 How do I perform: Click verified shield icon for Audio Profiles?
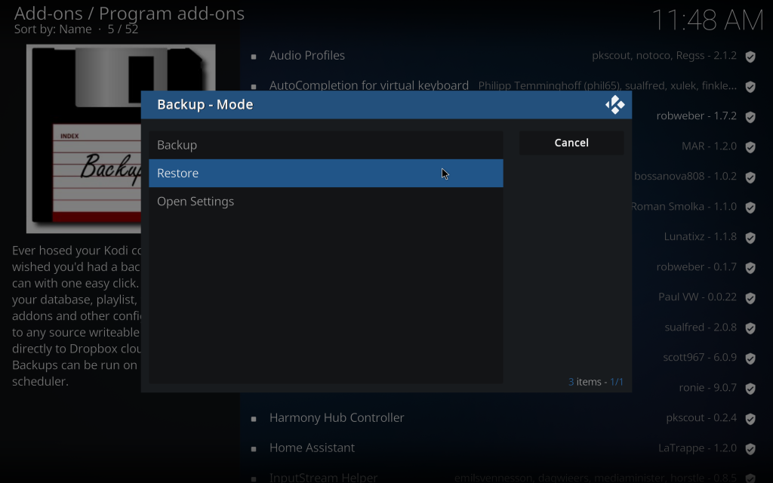click(750, 57)
